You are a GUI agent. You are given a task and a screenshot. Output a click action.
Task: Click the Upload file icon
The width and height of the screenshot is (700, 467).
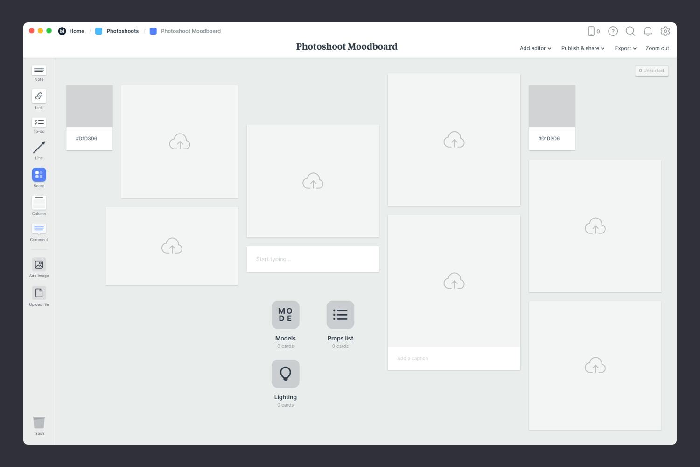click(39, 293)
